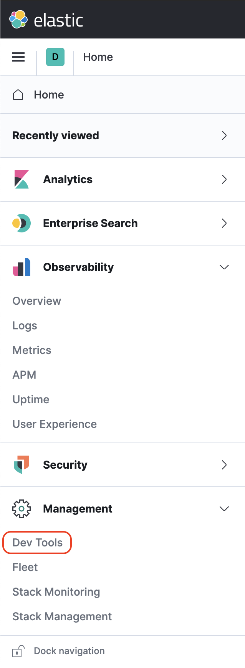Open the Dev Tools page
The height and width of the screenshot is (668, 245).
(37, 542)
